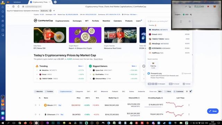Screen dimensions: 222x125
Task: Click More link in Biggest Gainers card
Action: click(134, 66)
